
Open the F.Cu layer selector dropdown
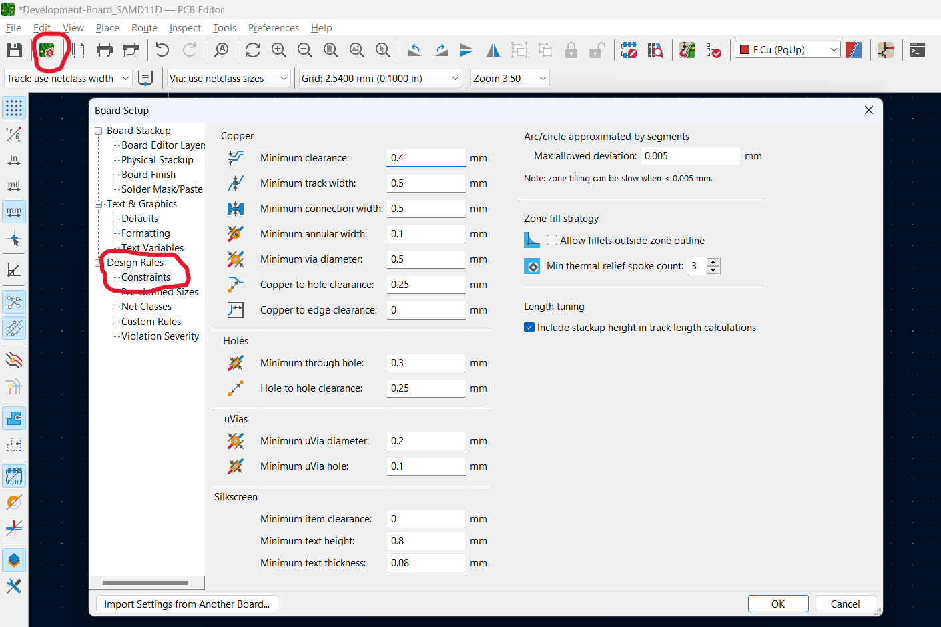click(788, 50)
